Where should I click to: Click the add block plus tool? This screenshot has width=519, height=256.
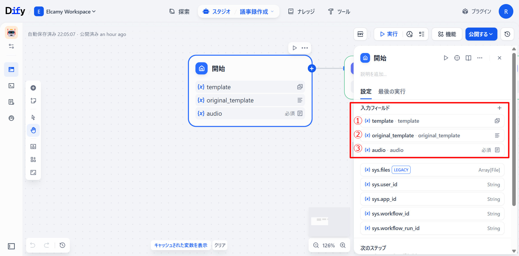coord(33,88)
